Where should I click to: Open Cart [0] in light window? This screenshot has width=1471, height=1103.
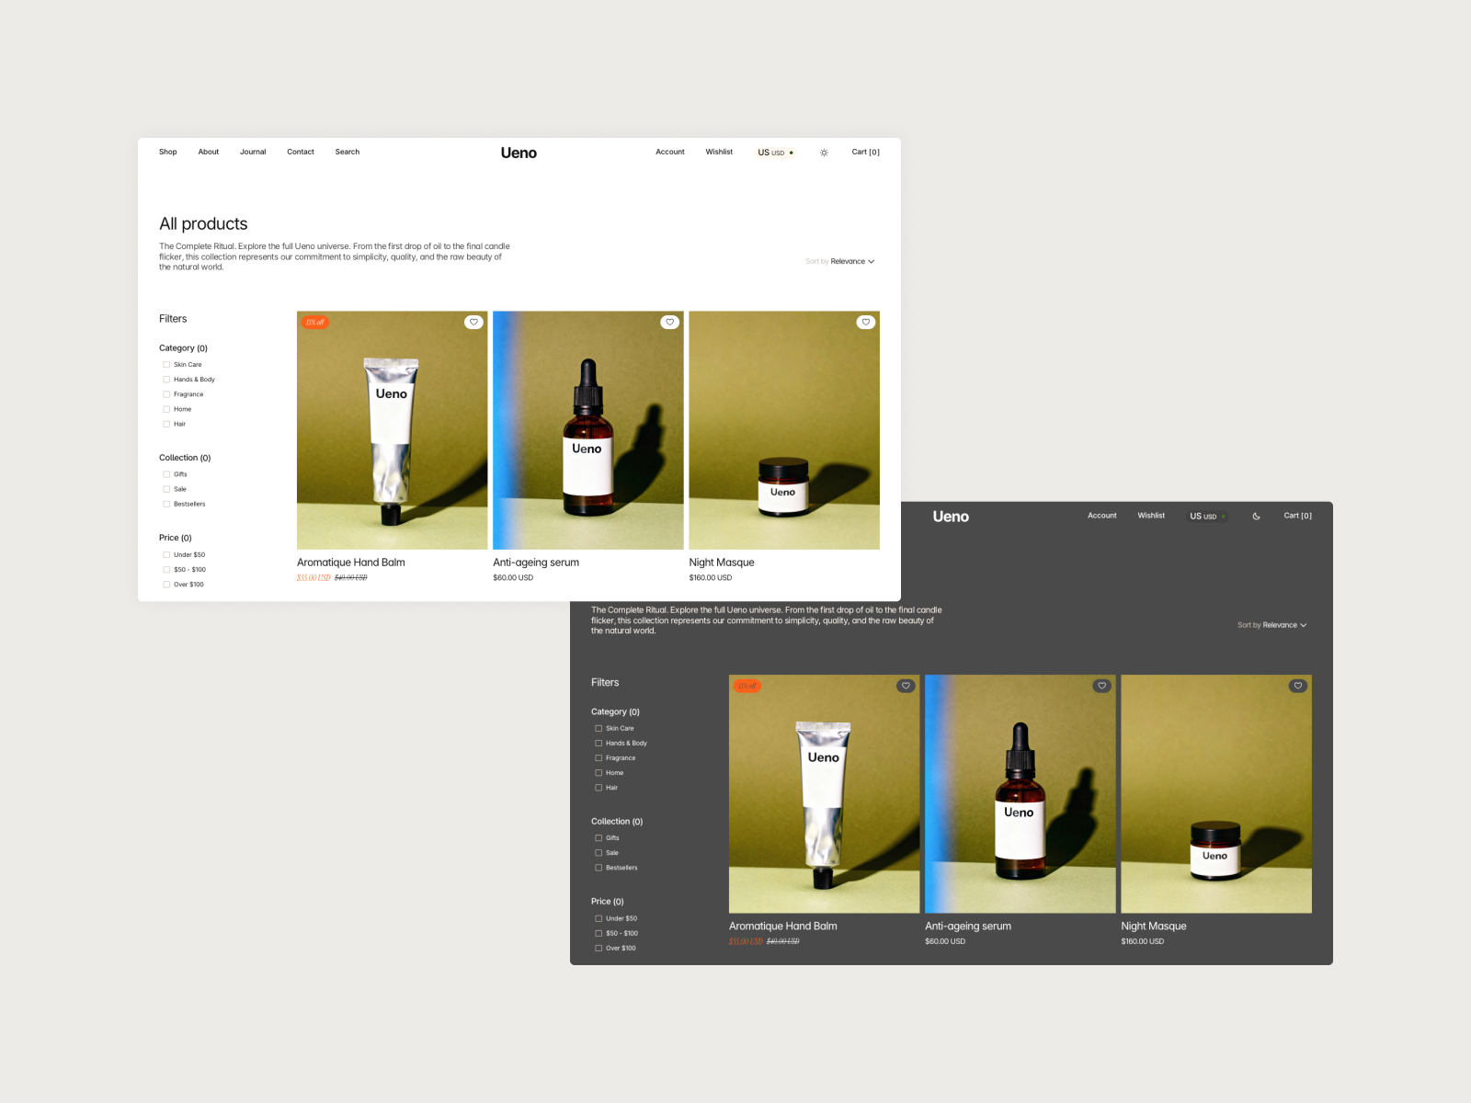(865, 153)
